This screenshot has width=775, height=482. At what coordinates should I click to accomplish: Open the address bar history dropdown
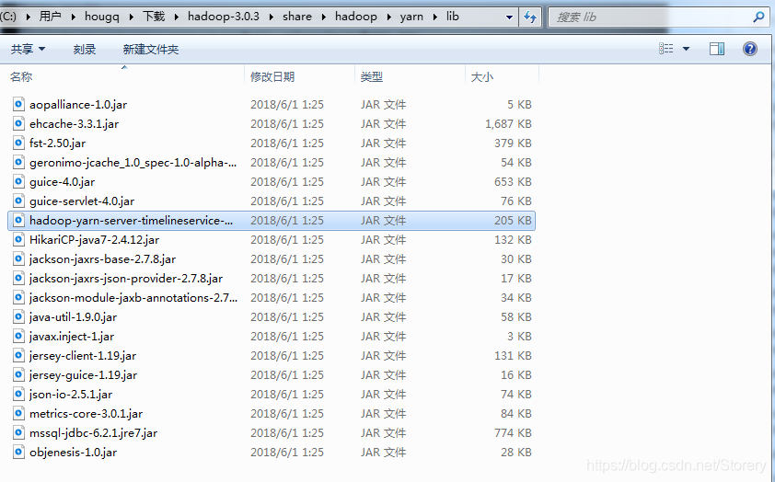pyautogui.click(x=509, y=17)
